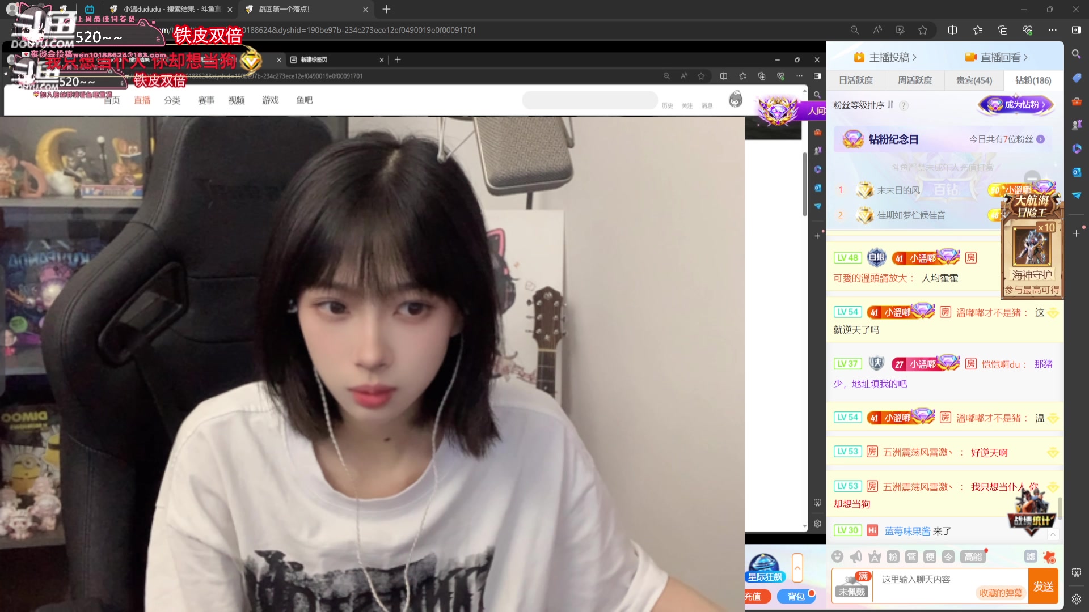Click the 令 command icon

[948, 557]
